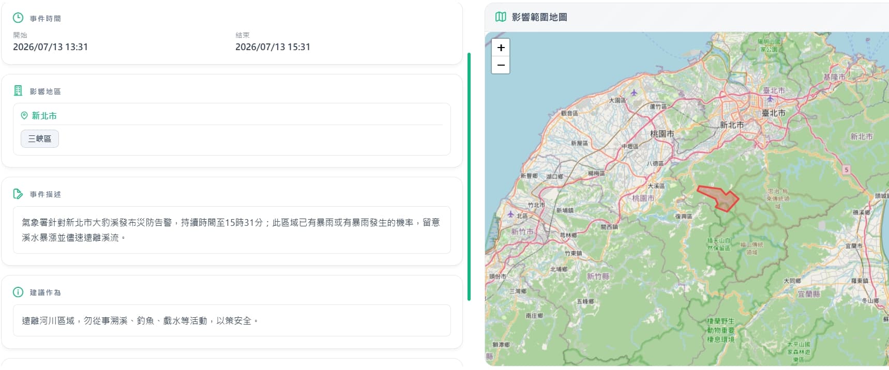This screenshot has height=370, width=889.
Task: Click the 宜蘭市 label on the map
Action: [x=854, y=246]
